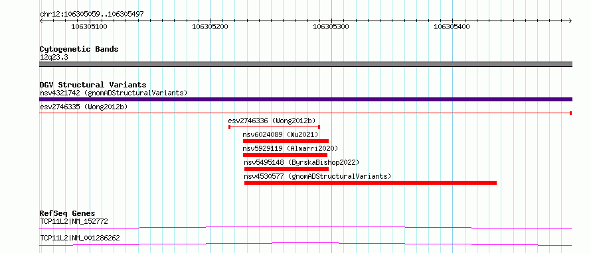Viewport: 591px width, 253px height.
Task: Open variant label esv2746335 (Wong2012b)
Action: click(x=84, y=107)
